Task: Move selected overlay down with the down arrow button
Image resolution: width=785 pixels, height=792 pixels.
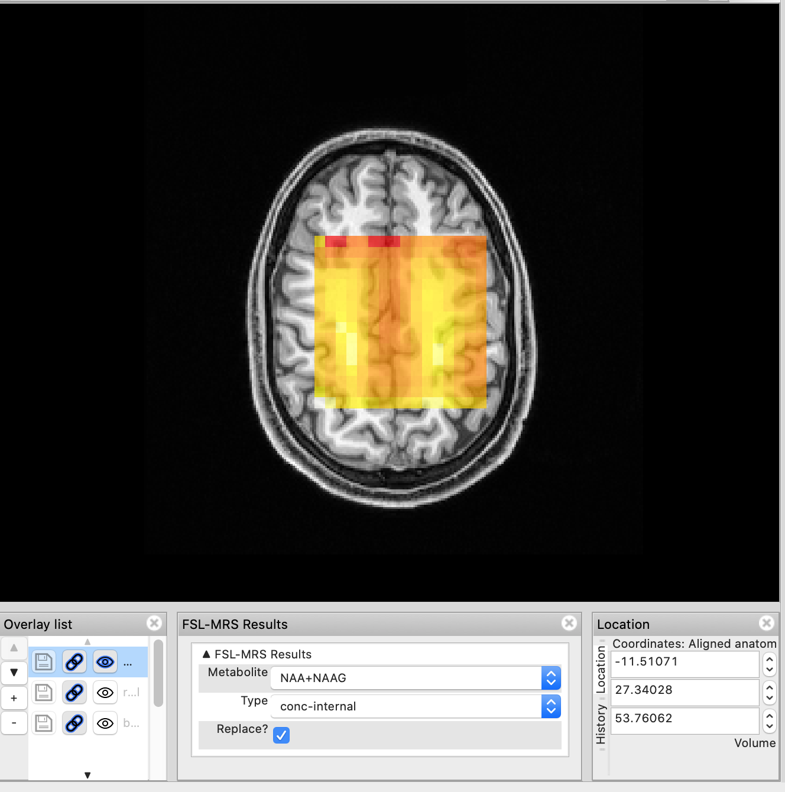Action: [14, 673]
